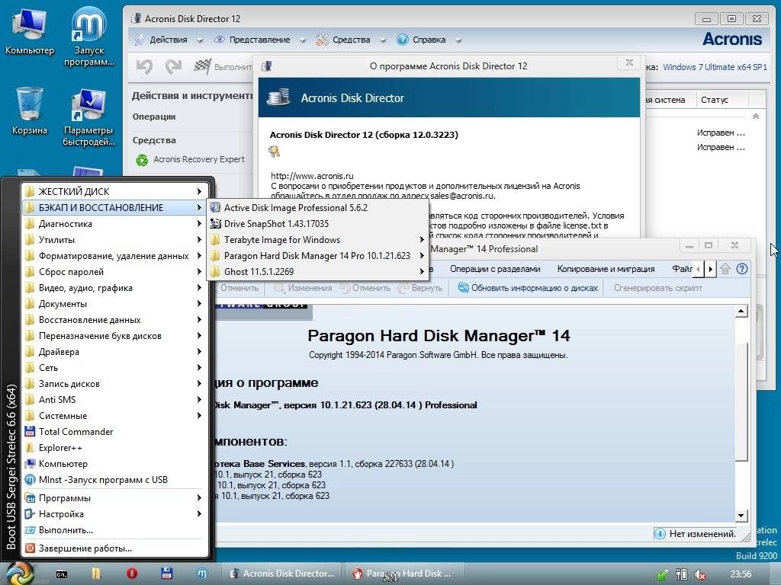Image resolution: width=781 pixels, height=585 pixels.
Task: Click the key license icon in About dialog
Action: pos(274,152)
